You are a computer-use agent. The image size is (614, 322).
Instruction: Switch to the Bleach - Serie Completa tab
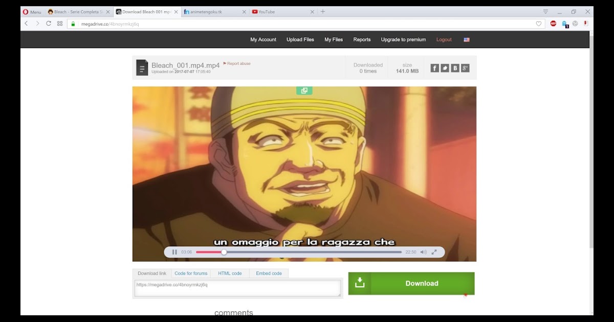[78, 12]
